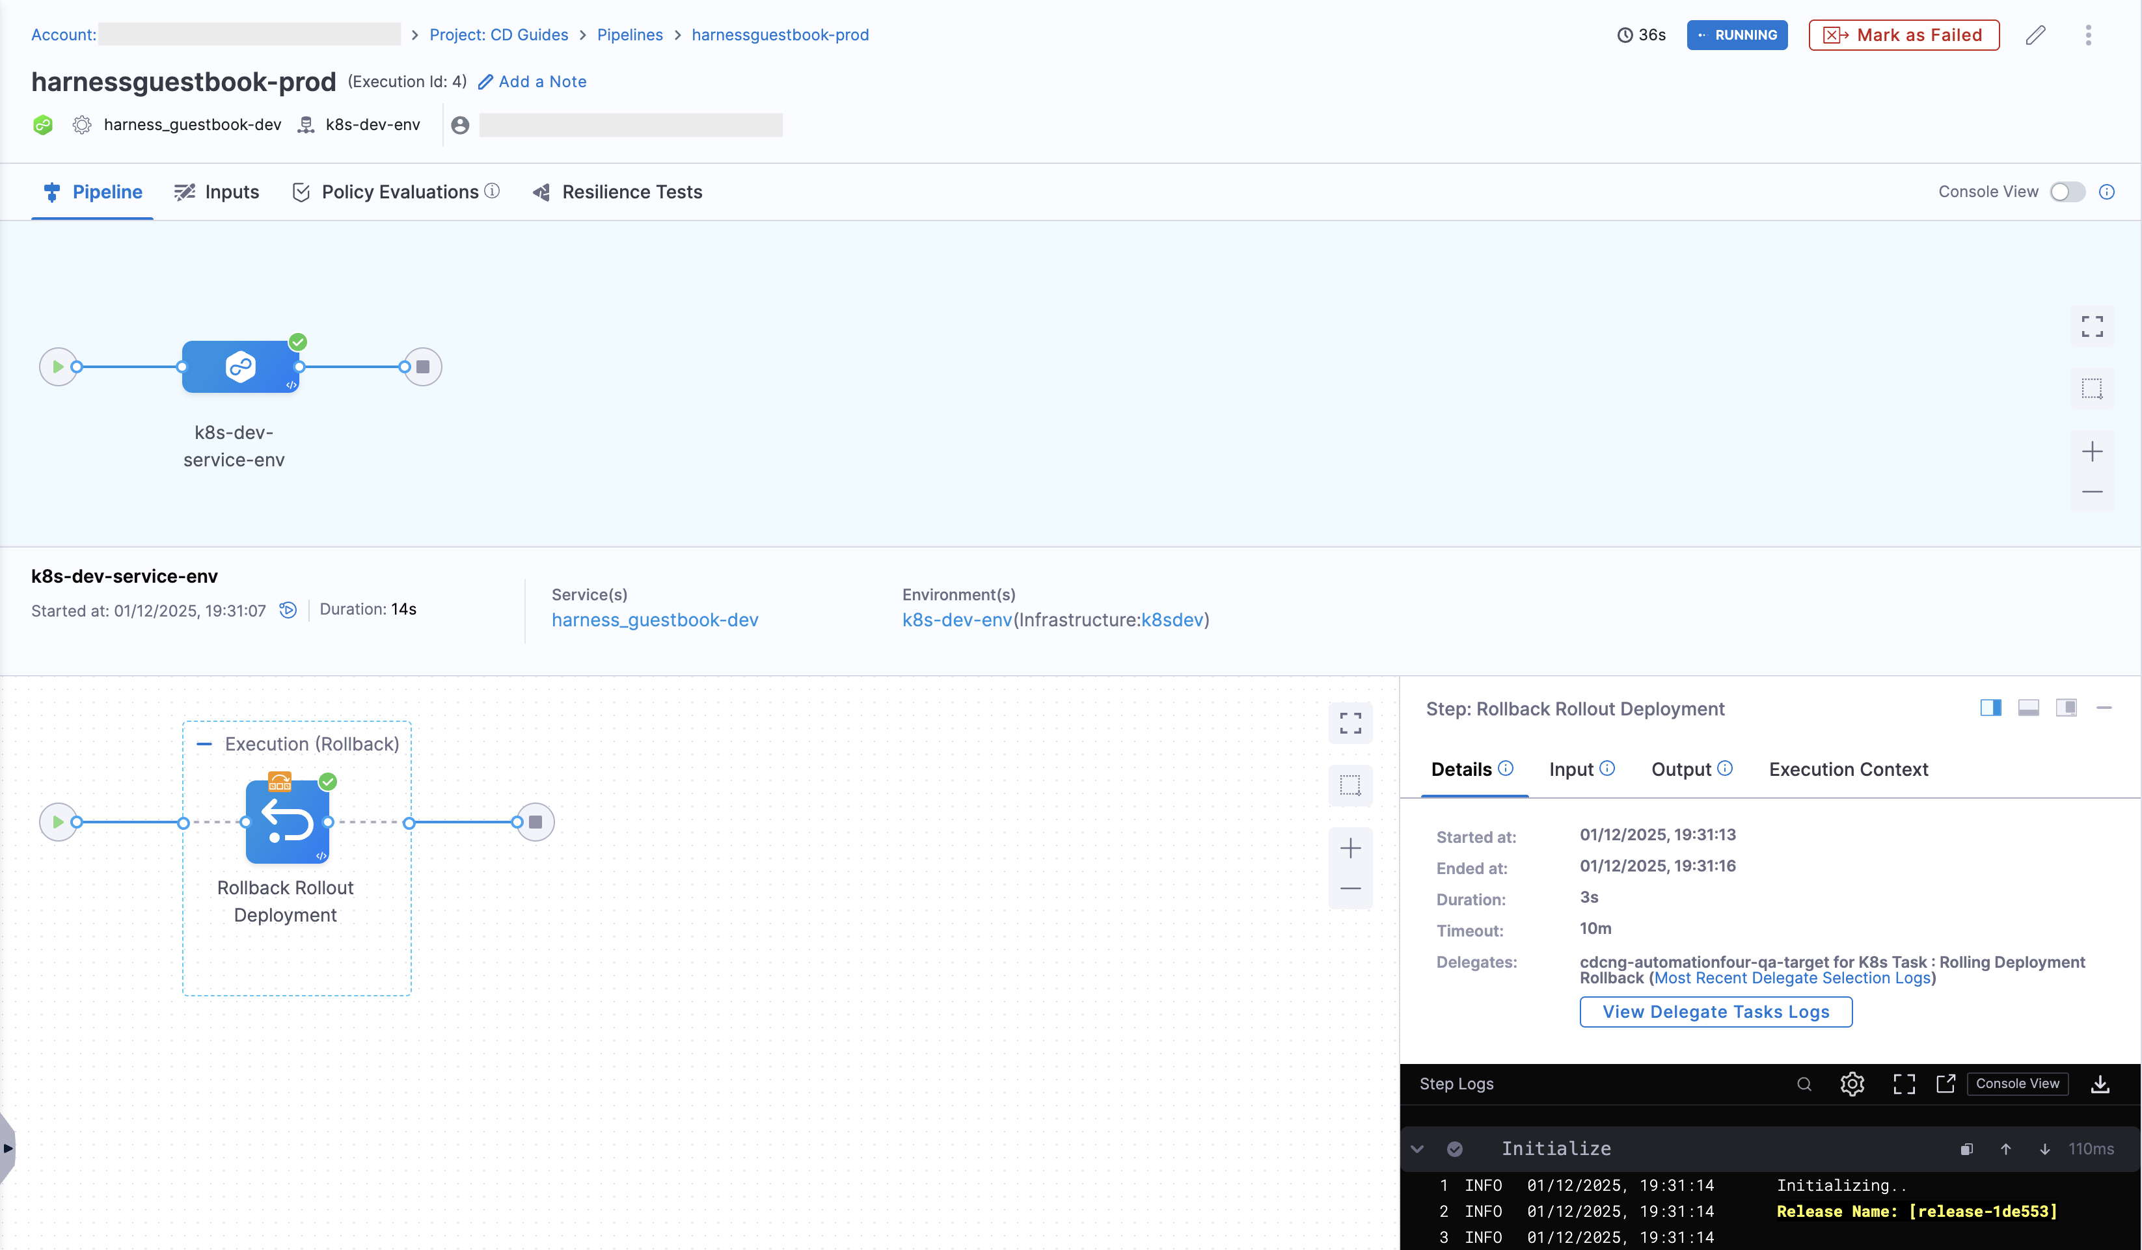Viewport: 2142px width, 1250px height.
Task: Click the step logs settings gear icon
Action: pos(1852,1084)
